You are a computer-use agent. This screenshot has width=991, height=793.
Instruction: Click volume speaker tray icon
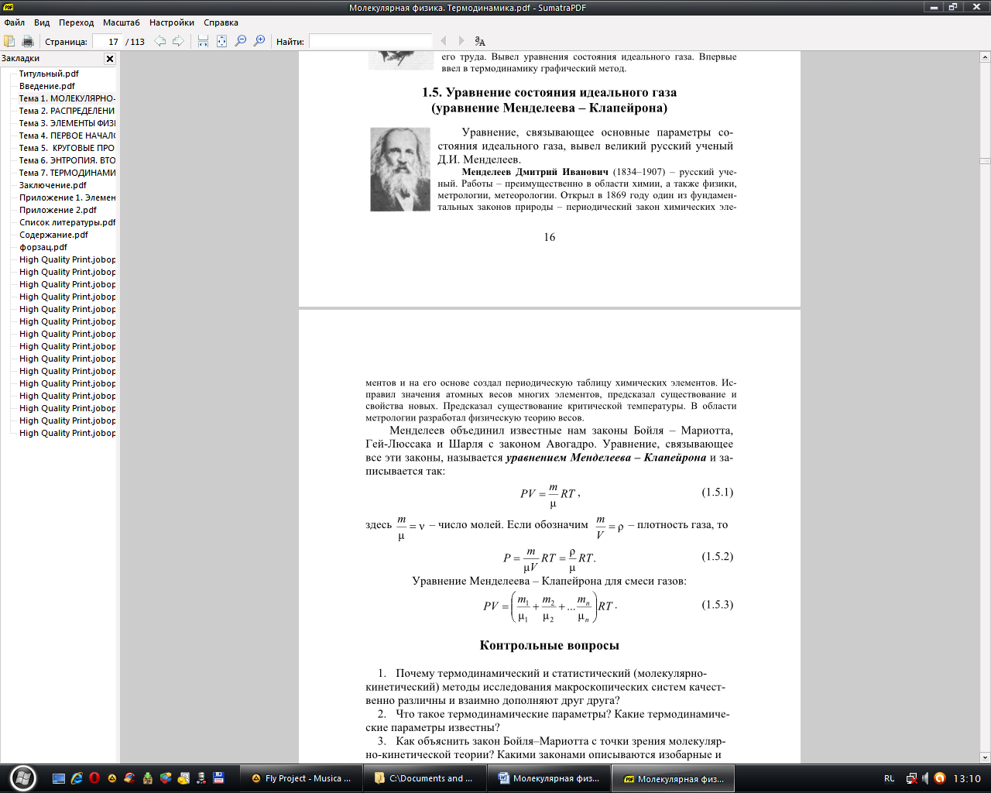925,778
